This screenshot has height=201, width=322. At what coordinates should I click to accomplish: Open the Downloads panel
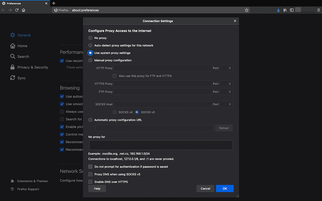pos(278,10)
